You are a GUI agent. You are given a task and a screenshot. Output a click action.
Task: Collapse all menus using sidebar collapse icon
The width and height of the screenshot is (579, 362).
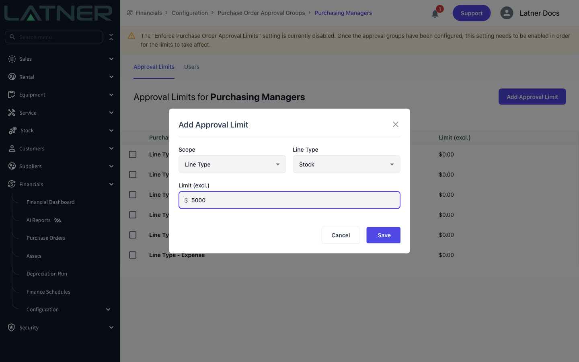pyautogui.click(x=111, y=37)
